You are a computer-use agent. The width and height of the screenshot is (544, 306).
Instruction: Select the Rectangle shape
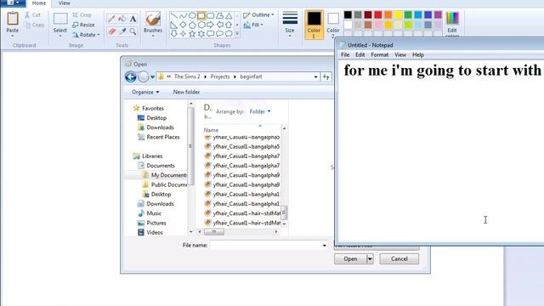pos(201,16)
